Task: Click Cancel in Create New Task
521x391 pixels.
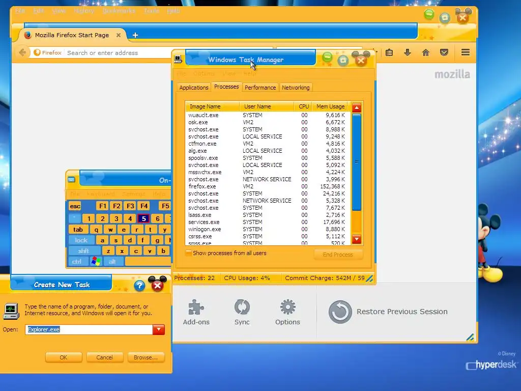Action: click(105, 357)
